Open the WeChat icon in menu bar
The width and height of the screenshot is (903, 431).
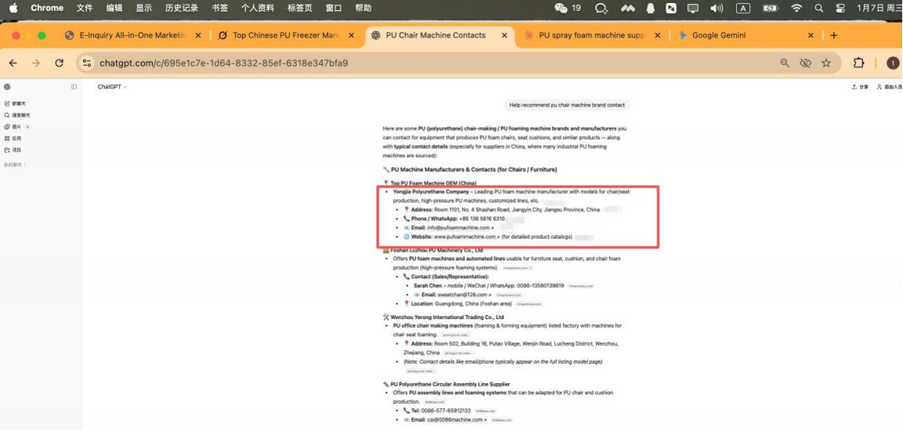coord(561,8)
